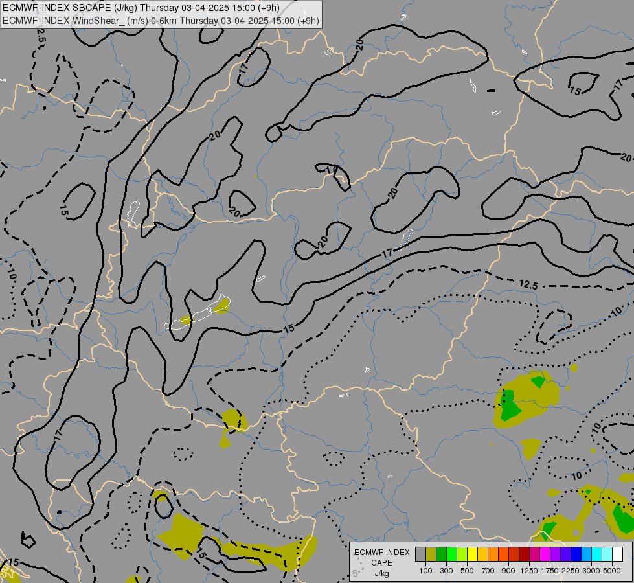
Task: Pick the pure yellow legend swatch
Action: click(472, 554)
